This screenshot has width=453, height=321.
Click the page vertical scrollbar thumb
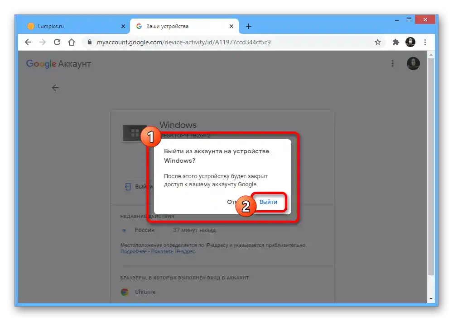[x=431, y=167]
